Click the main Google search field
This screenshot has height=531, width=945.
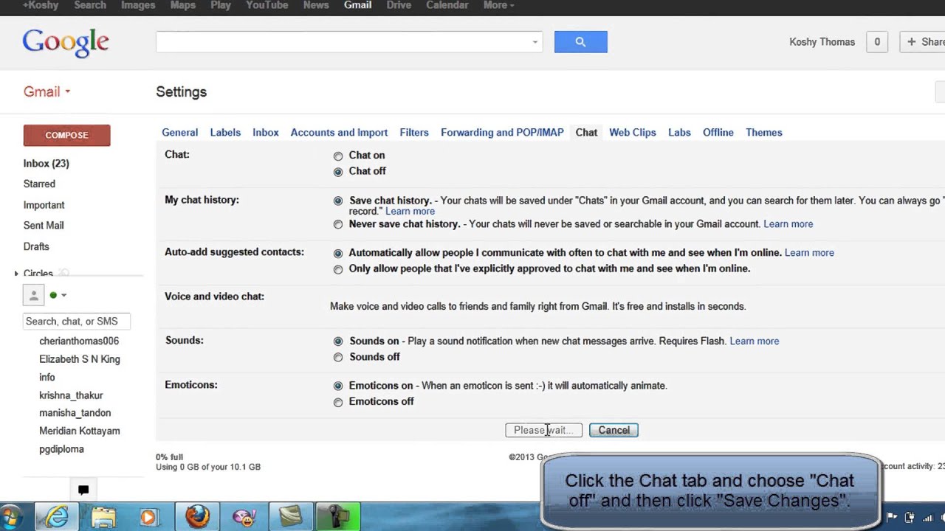point(349,42)
